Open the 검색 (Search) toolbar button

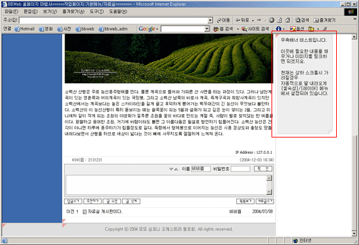302,20
